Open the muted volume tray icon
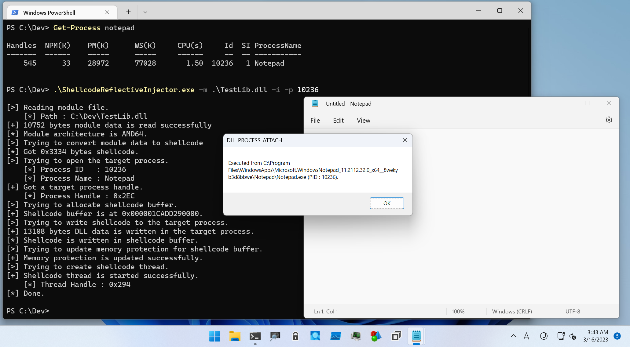This screenshot has height=347, width=630. [x=573, y=336]
